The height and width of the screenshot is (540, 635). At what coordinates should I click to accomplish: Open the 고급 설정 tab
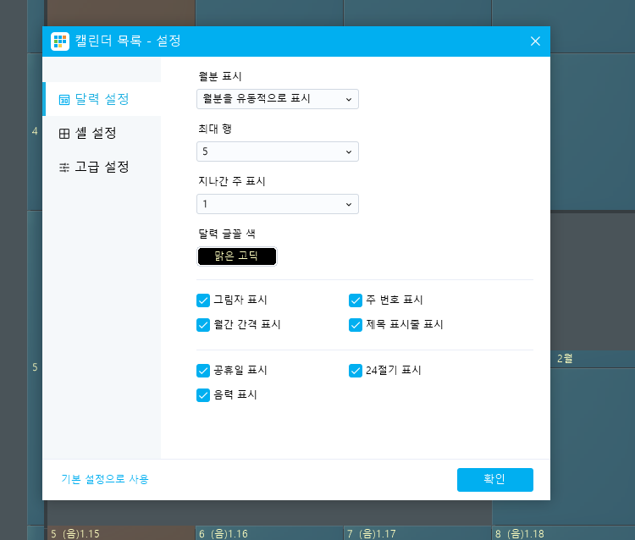click(102, 167)
